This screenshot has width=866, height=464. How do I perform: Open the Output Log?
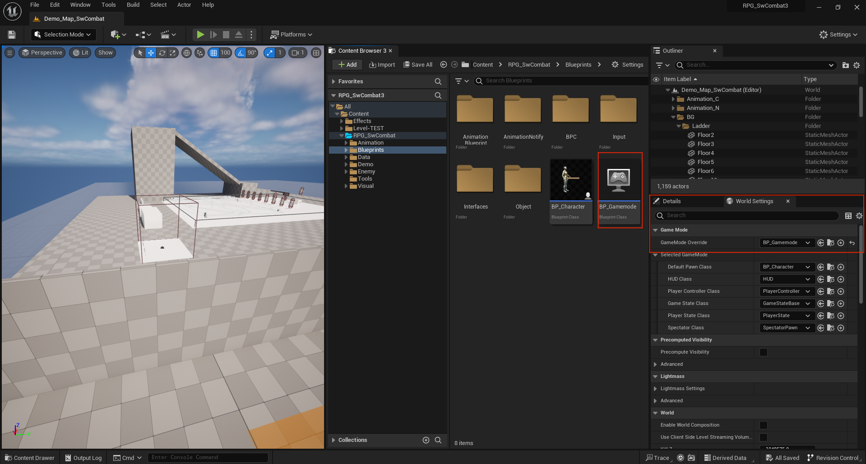[83, 458]
